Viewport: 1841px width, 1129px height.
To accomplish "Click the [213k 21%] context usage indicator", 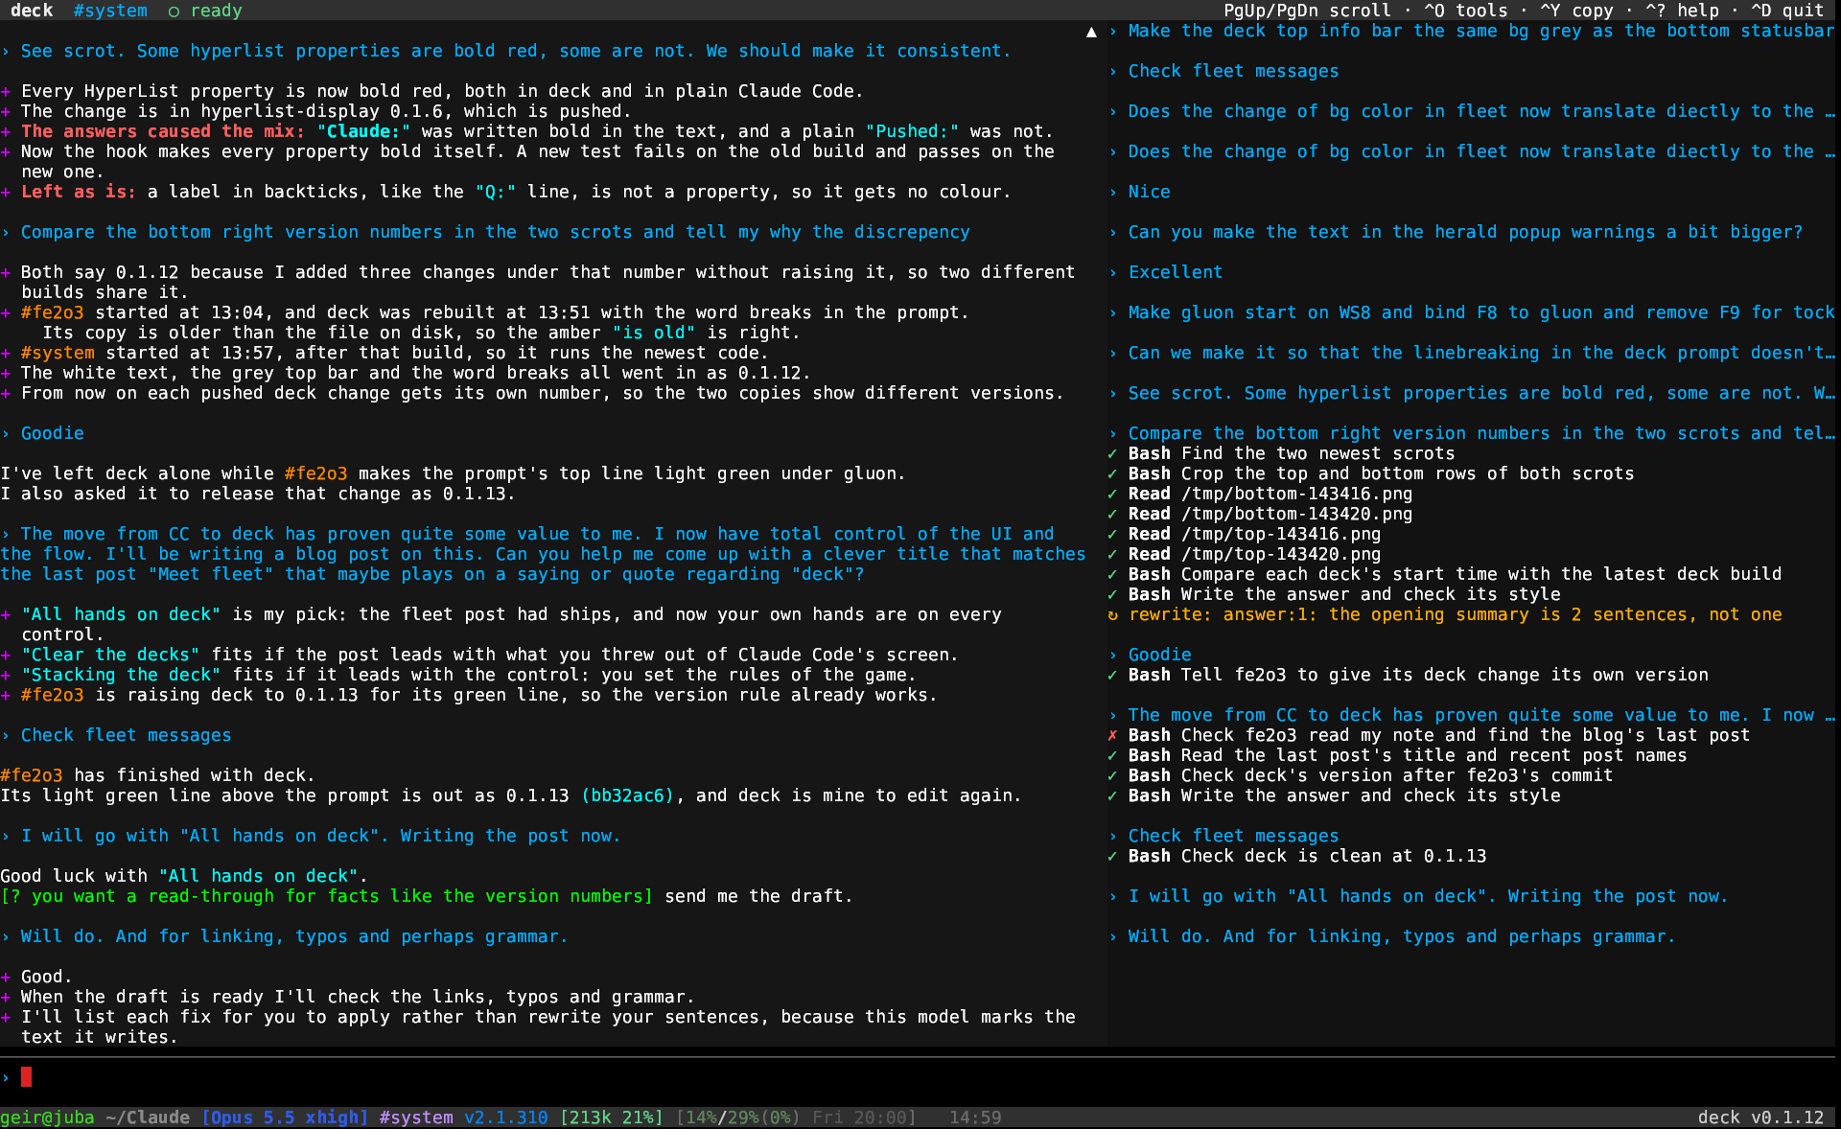I will (x=612, y=1117).
